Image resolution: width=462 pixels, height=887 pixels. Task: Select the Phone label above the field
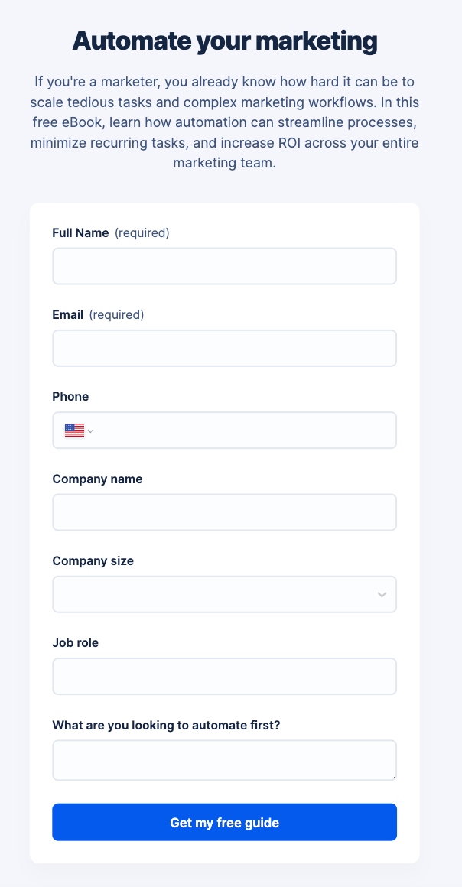point(70,396)
